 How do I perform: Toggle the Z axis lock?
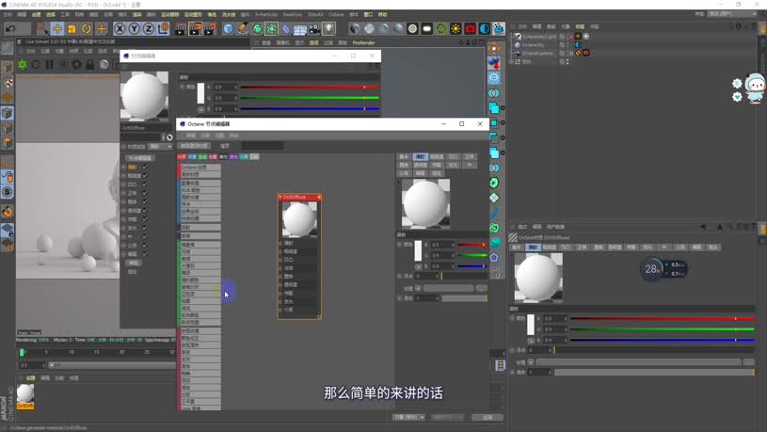148,29
